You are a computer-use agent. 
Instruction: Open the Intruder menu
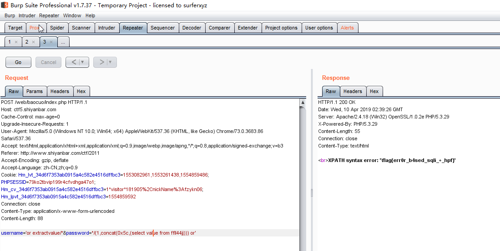(27, 15)
